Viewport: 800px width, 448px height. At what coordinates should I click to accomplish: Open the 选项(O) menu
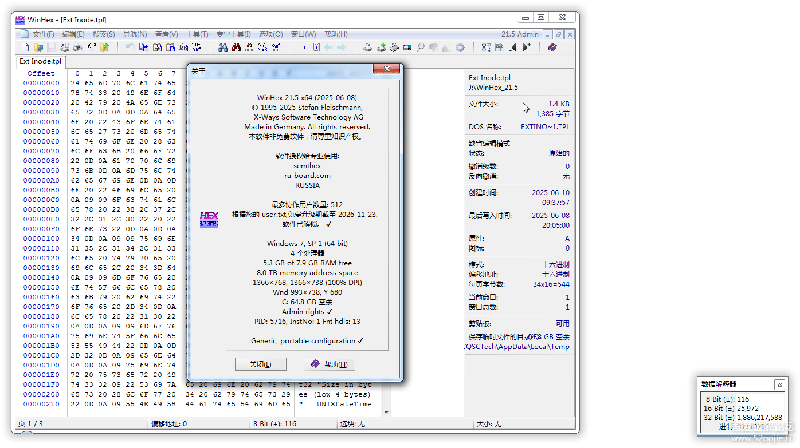tap(270, 34)
